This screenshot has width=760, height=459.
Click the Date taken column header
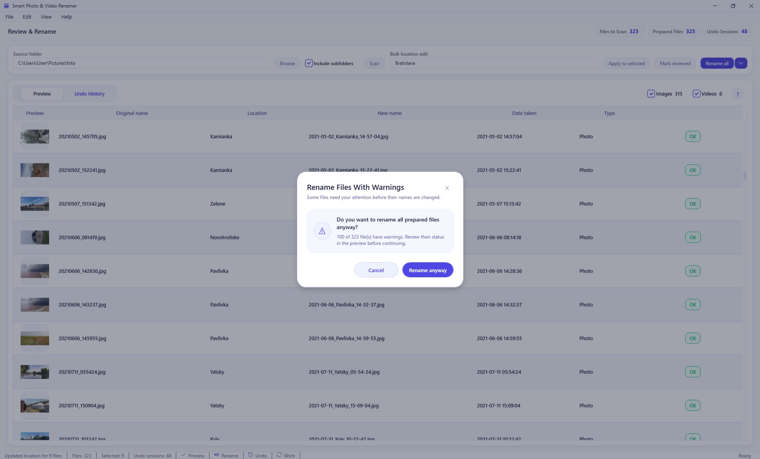pos(524,113)
